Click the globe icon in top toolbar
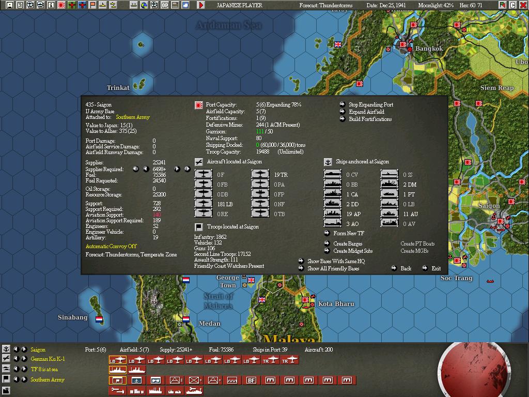 (x=144, y=5)
